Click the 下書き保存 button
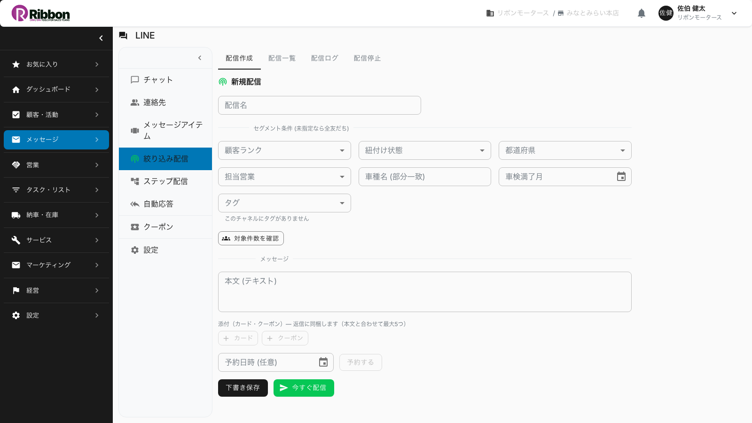The height and width of the screenshot is (423, 752). coord(243,388)
